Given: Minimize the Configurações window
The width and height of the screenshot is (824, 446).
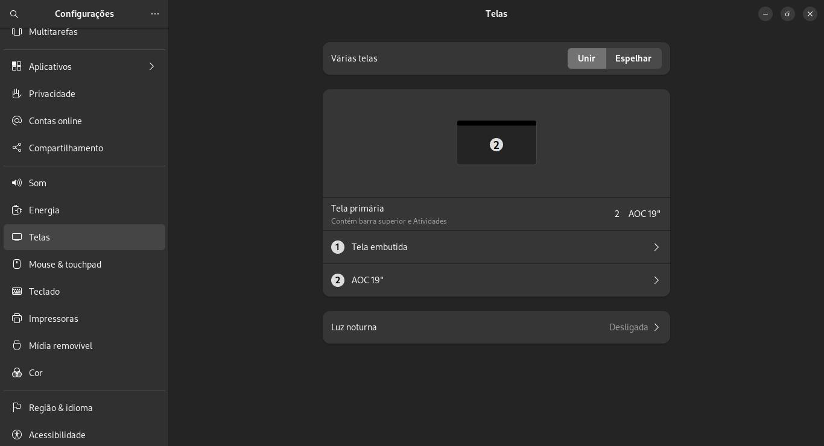Looking at the screenshot, I should tap(765, 14).
